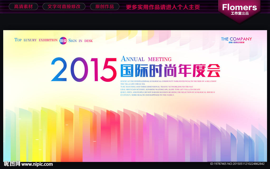Image resolution: width=270 pixels, height=169 pixels.
Task: Click the line starting URAL MOUNTAIN SCENERY
Action: (160, 90)
